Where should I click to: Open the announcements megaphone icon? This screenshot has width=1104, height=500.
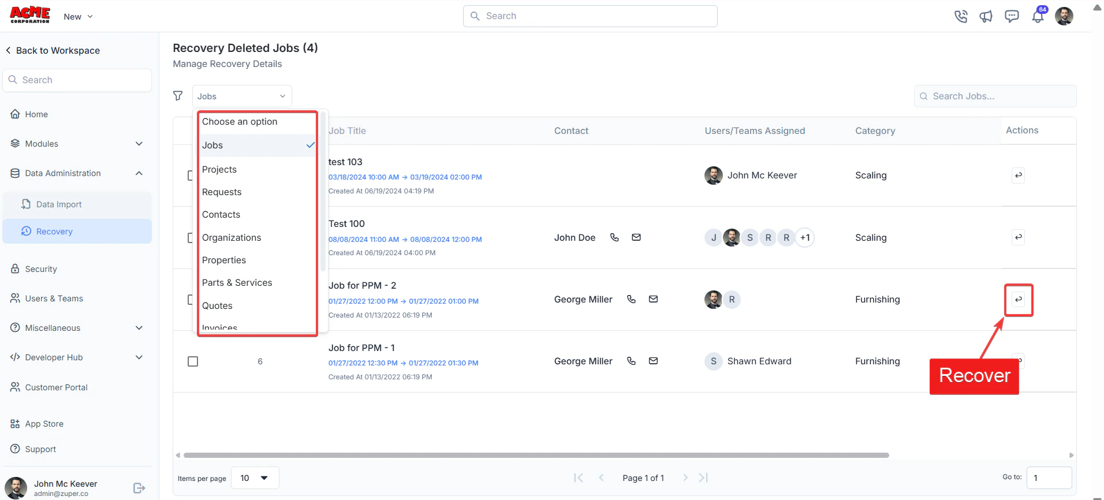coord(986,16)
